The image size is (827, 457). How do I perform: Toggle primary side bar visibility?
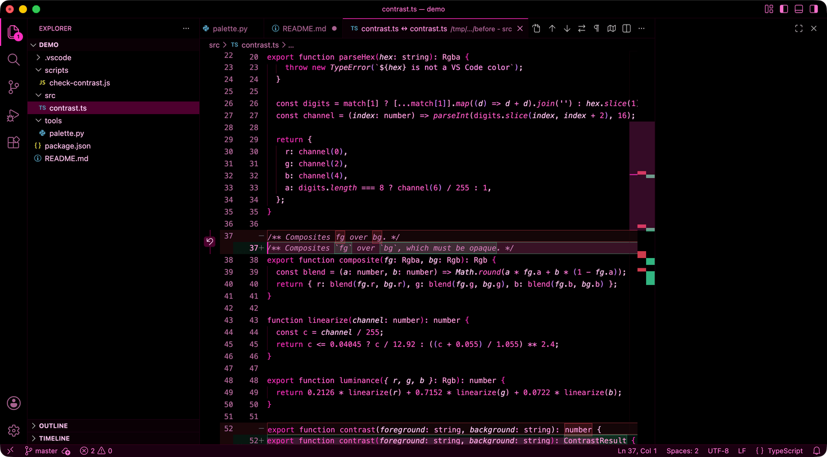784,9
